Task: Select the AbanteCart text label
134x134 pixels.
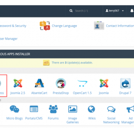Action: (39, 93)
